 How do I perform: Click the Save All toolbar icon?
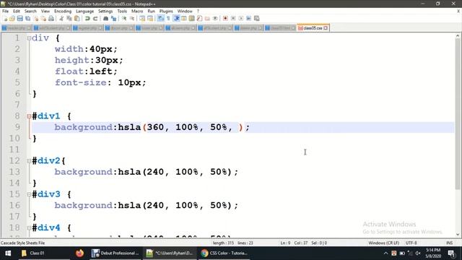tap(27, 19)
